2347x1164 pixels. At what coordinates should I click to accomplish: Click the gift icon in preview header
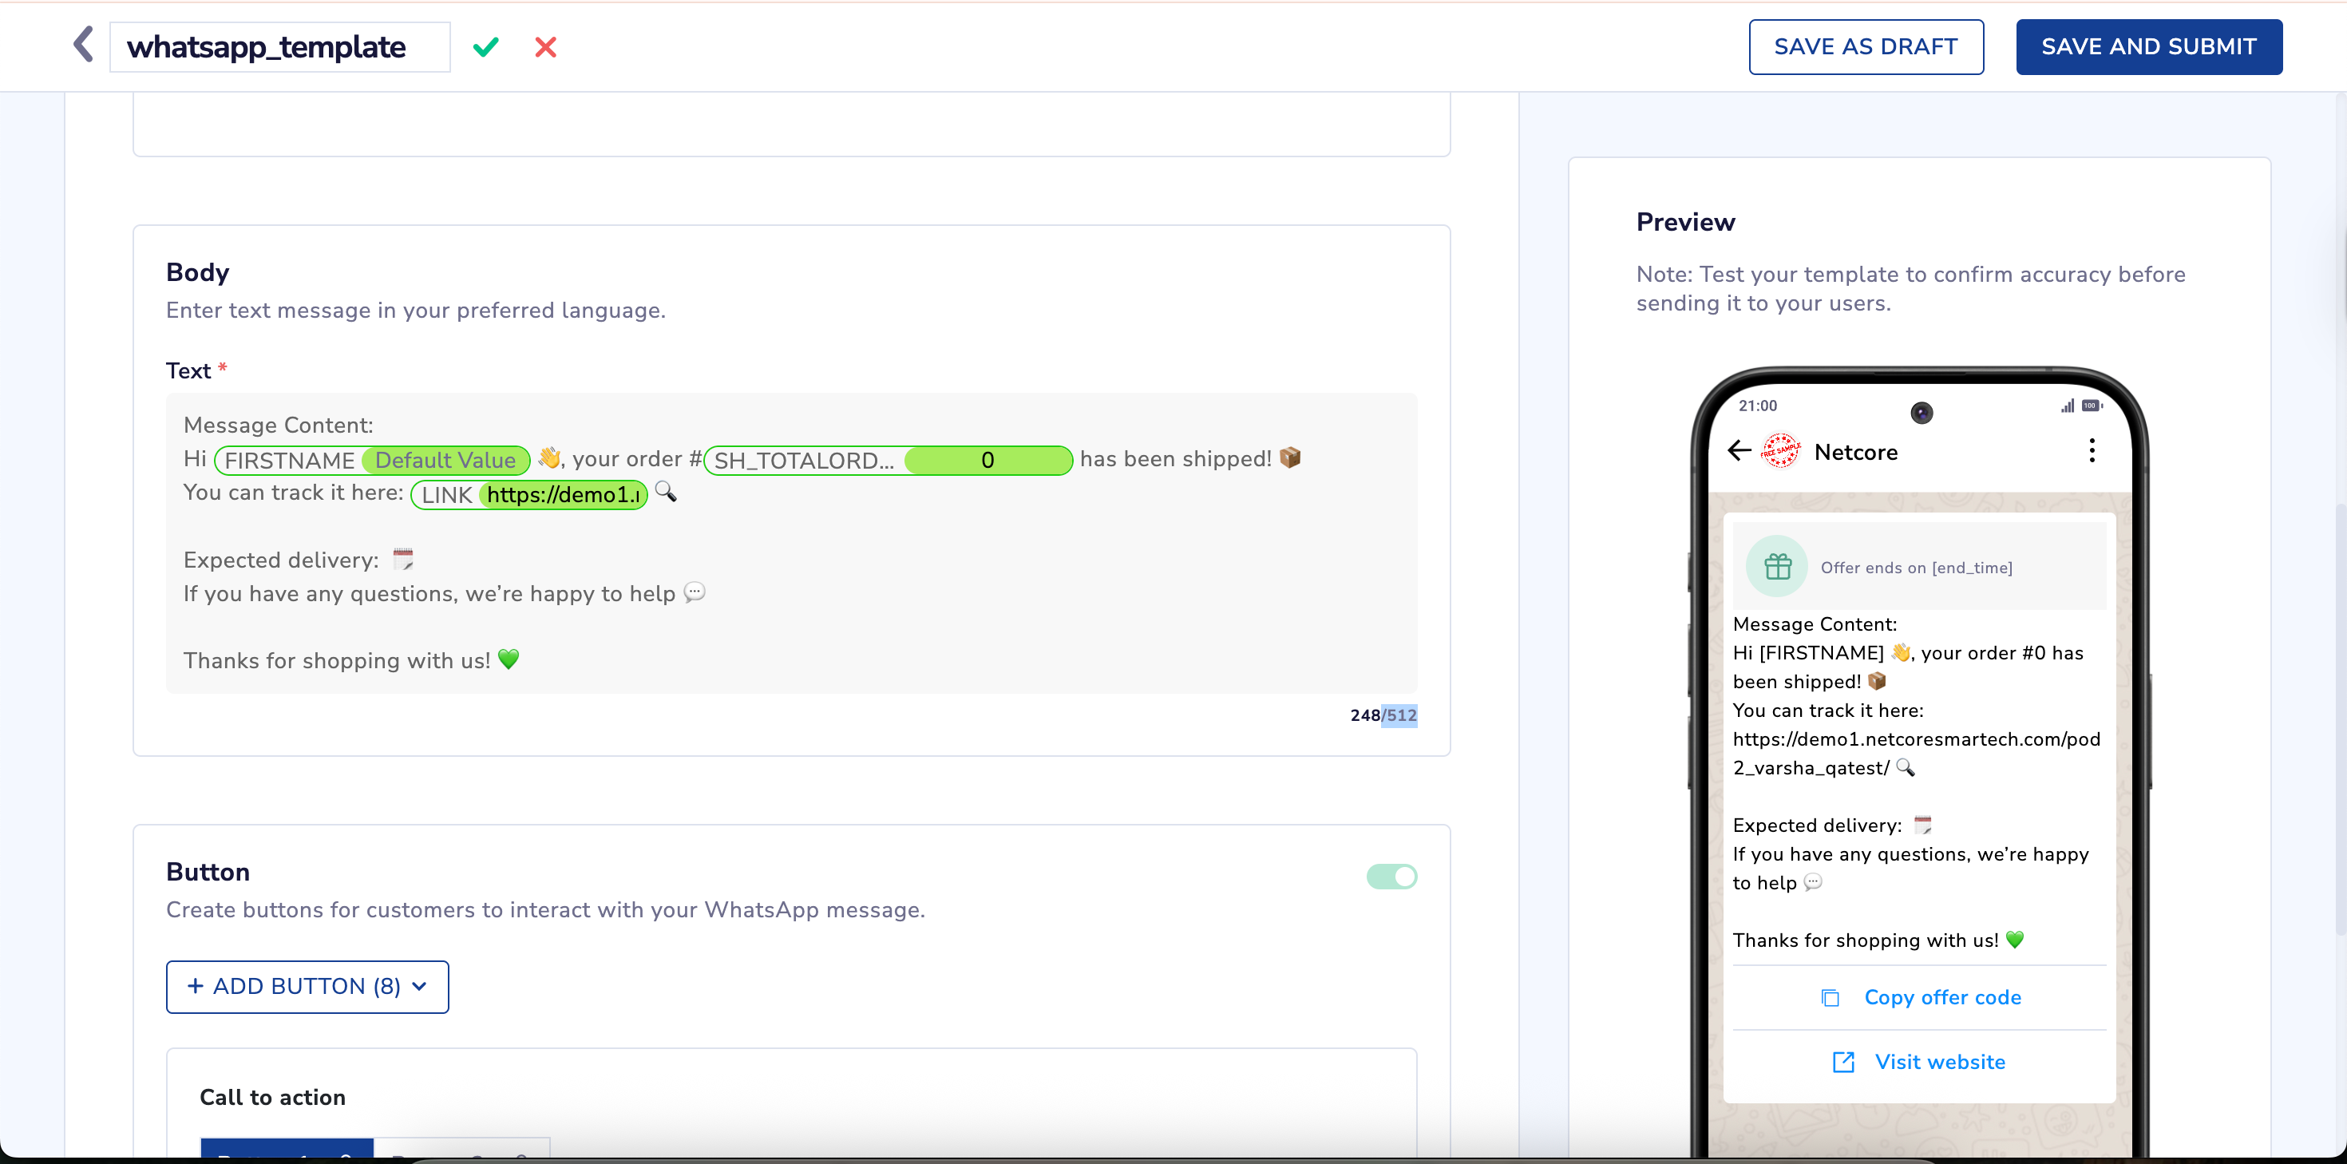1777,566
